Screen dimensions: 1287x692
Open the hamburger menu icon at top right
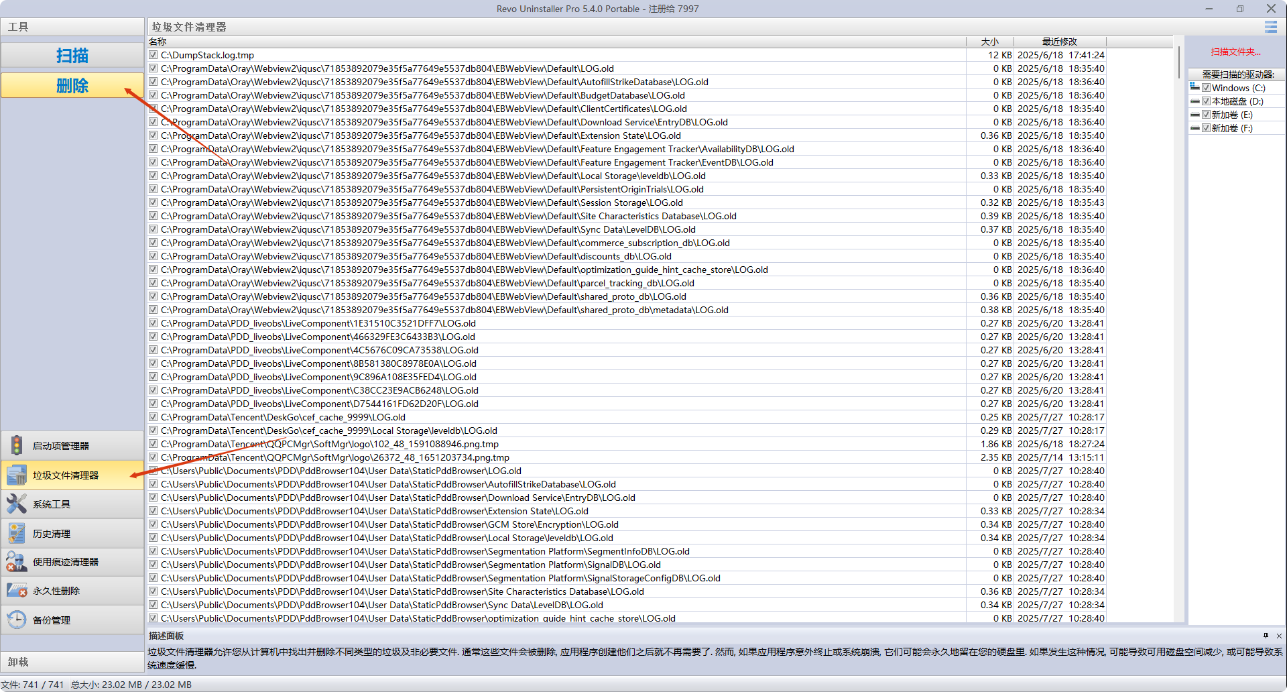click(x=1270, y=27)
